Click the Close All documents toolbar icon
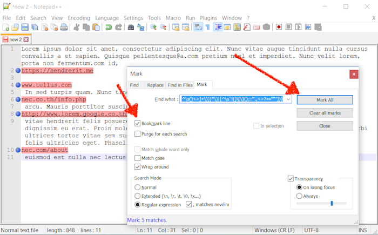Viewport: 378px width, 235px height. pyautogui.click(x=54, y=27)
